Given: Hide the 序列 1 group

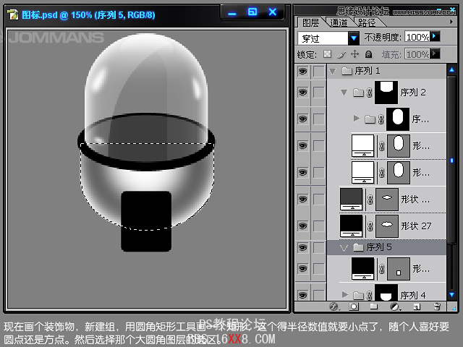Looking at the screenshot, I should pos(302,71).
